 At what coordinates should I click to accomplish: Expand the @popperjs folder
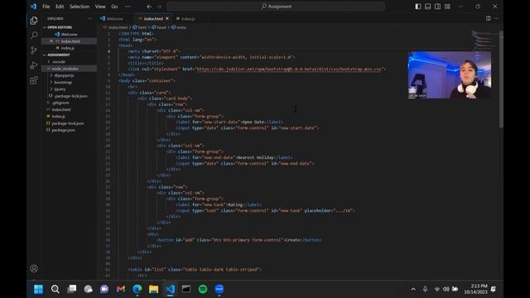tap(51, 75)
